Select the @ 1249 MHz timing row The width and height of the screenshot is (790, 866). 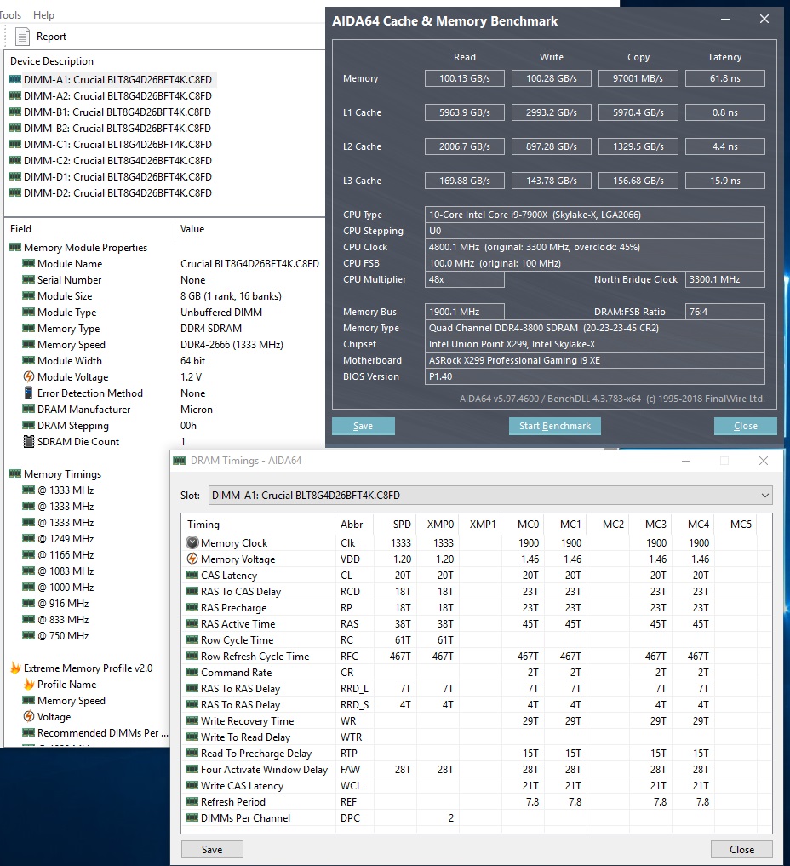(x=89, y=538)
